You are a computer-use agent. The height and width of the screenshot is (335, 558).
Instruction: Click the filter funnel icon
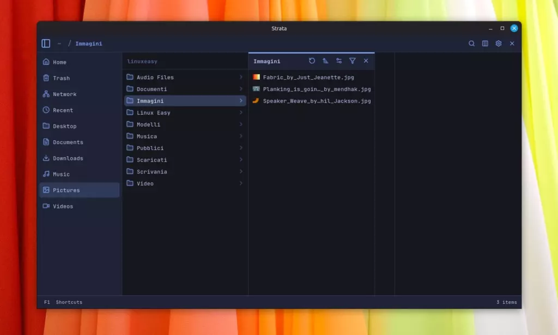[353, 61]
